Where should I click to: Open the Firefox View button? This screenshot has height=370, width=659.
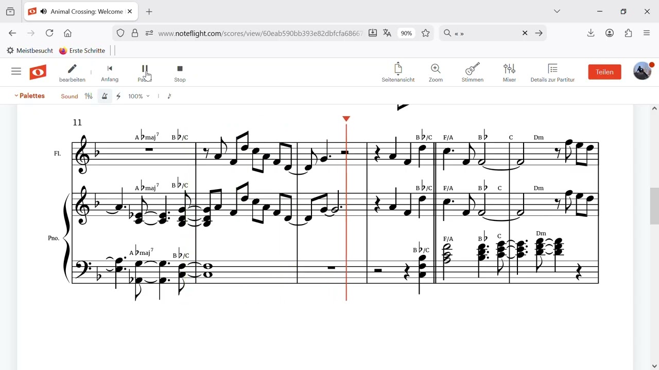(x=10, y=11)
